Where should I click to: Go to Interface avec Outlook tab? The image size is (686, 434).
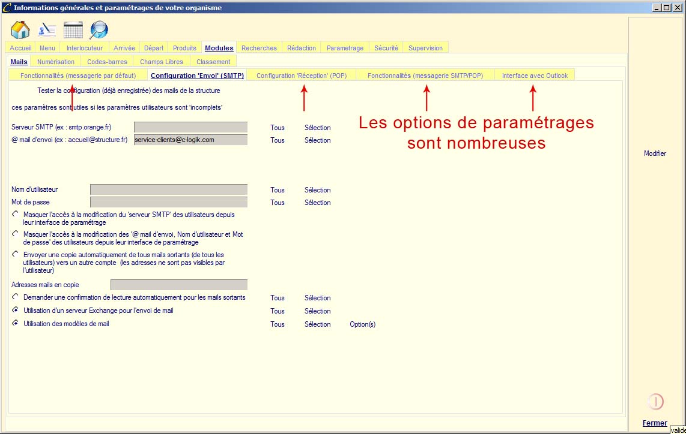click(x=535, y=76)
